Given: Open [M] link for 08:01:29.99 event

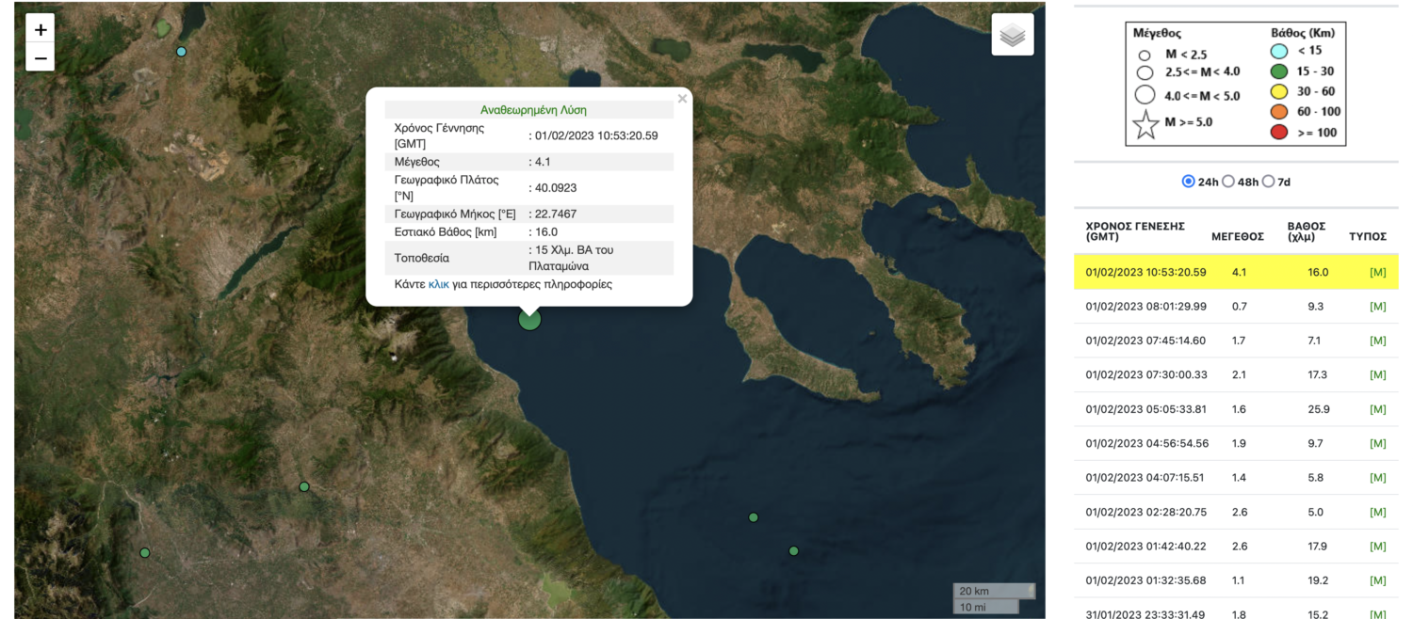Looking at the screenshot, I should (1378, 307).
